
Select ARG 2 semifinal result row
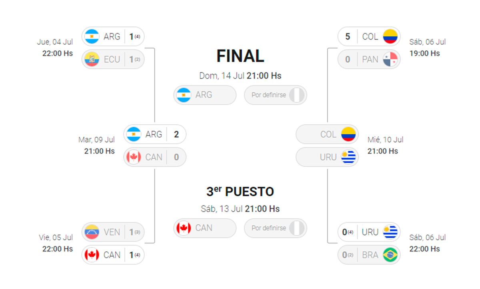pos(155,135)
